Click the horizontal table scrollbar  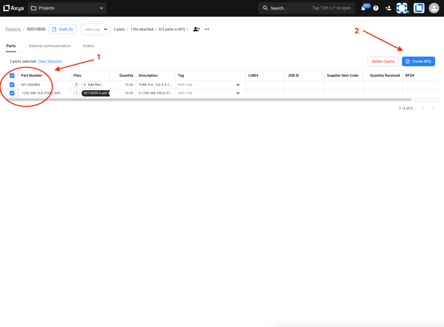[x=209, y=100]
